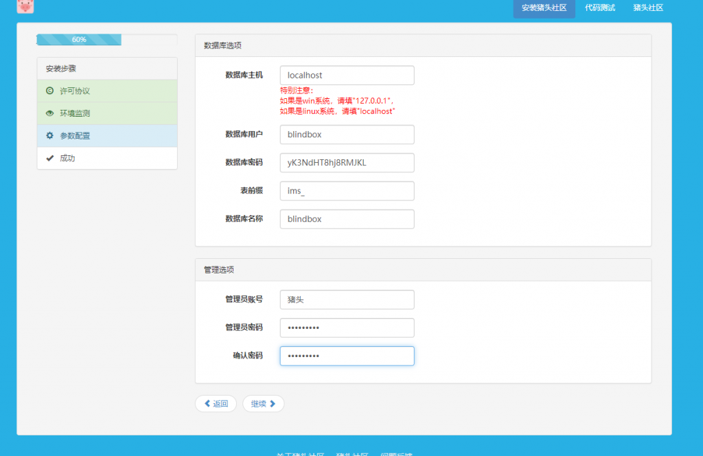Click the 数据库选项 panel heading
This screenshot has height=456, width=703.
[423, 45]
